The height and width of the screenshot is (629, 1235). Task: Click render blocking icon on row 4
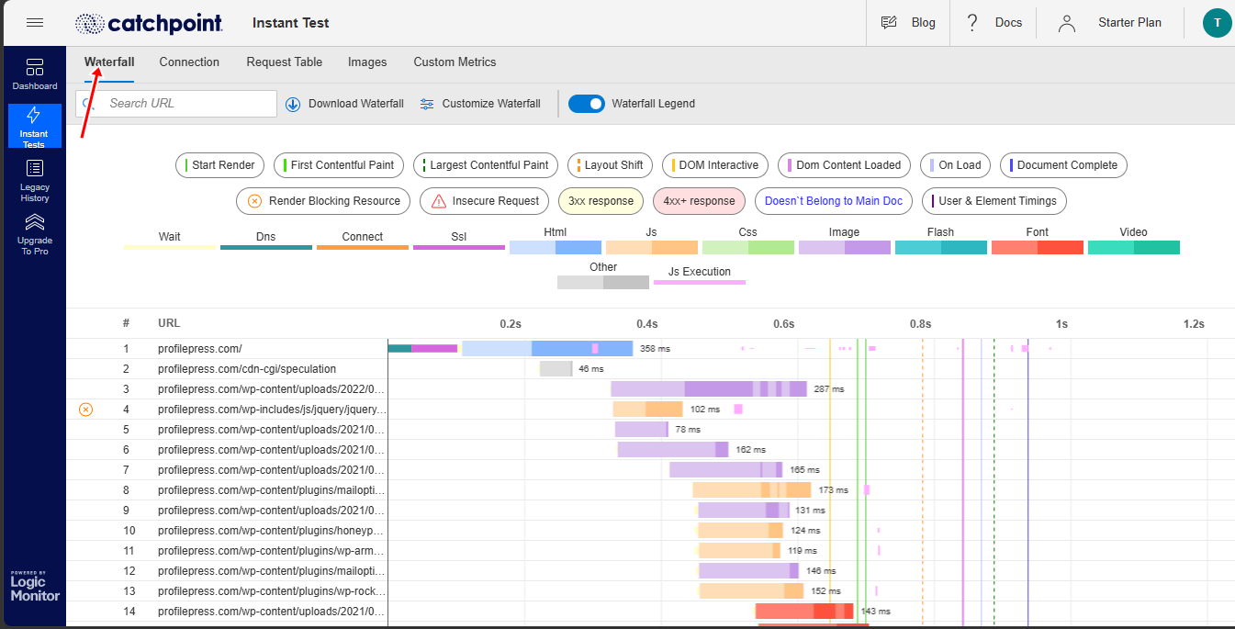click(x=85, y=410)
